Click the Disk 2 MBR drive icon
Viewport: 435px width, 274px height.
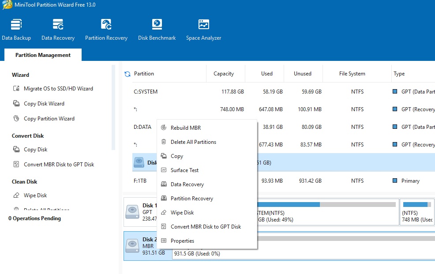[132, 245]
